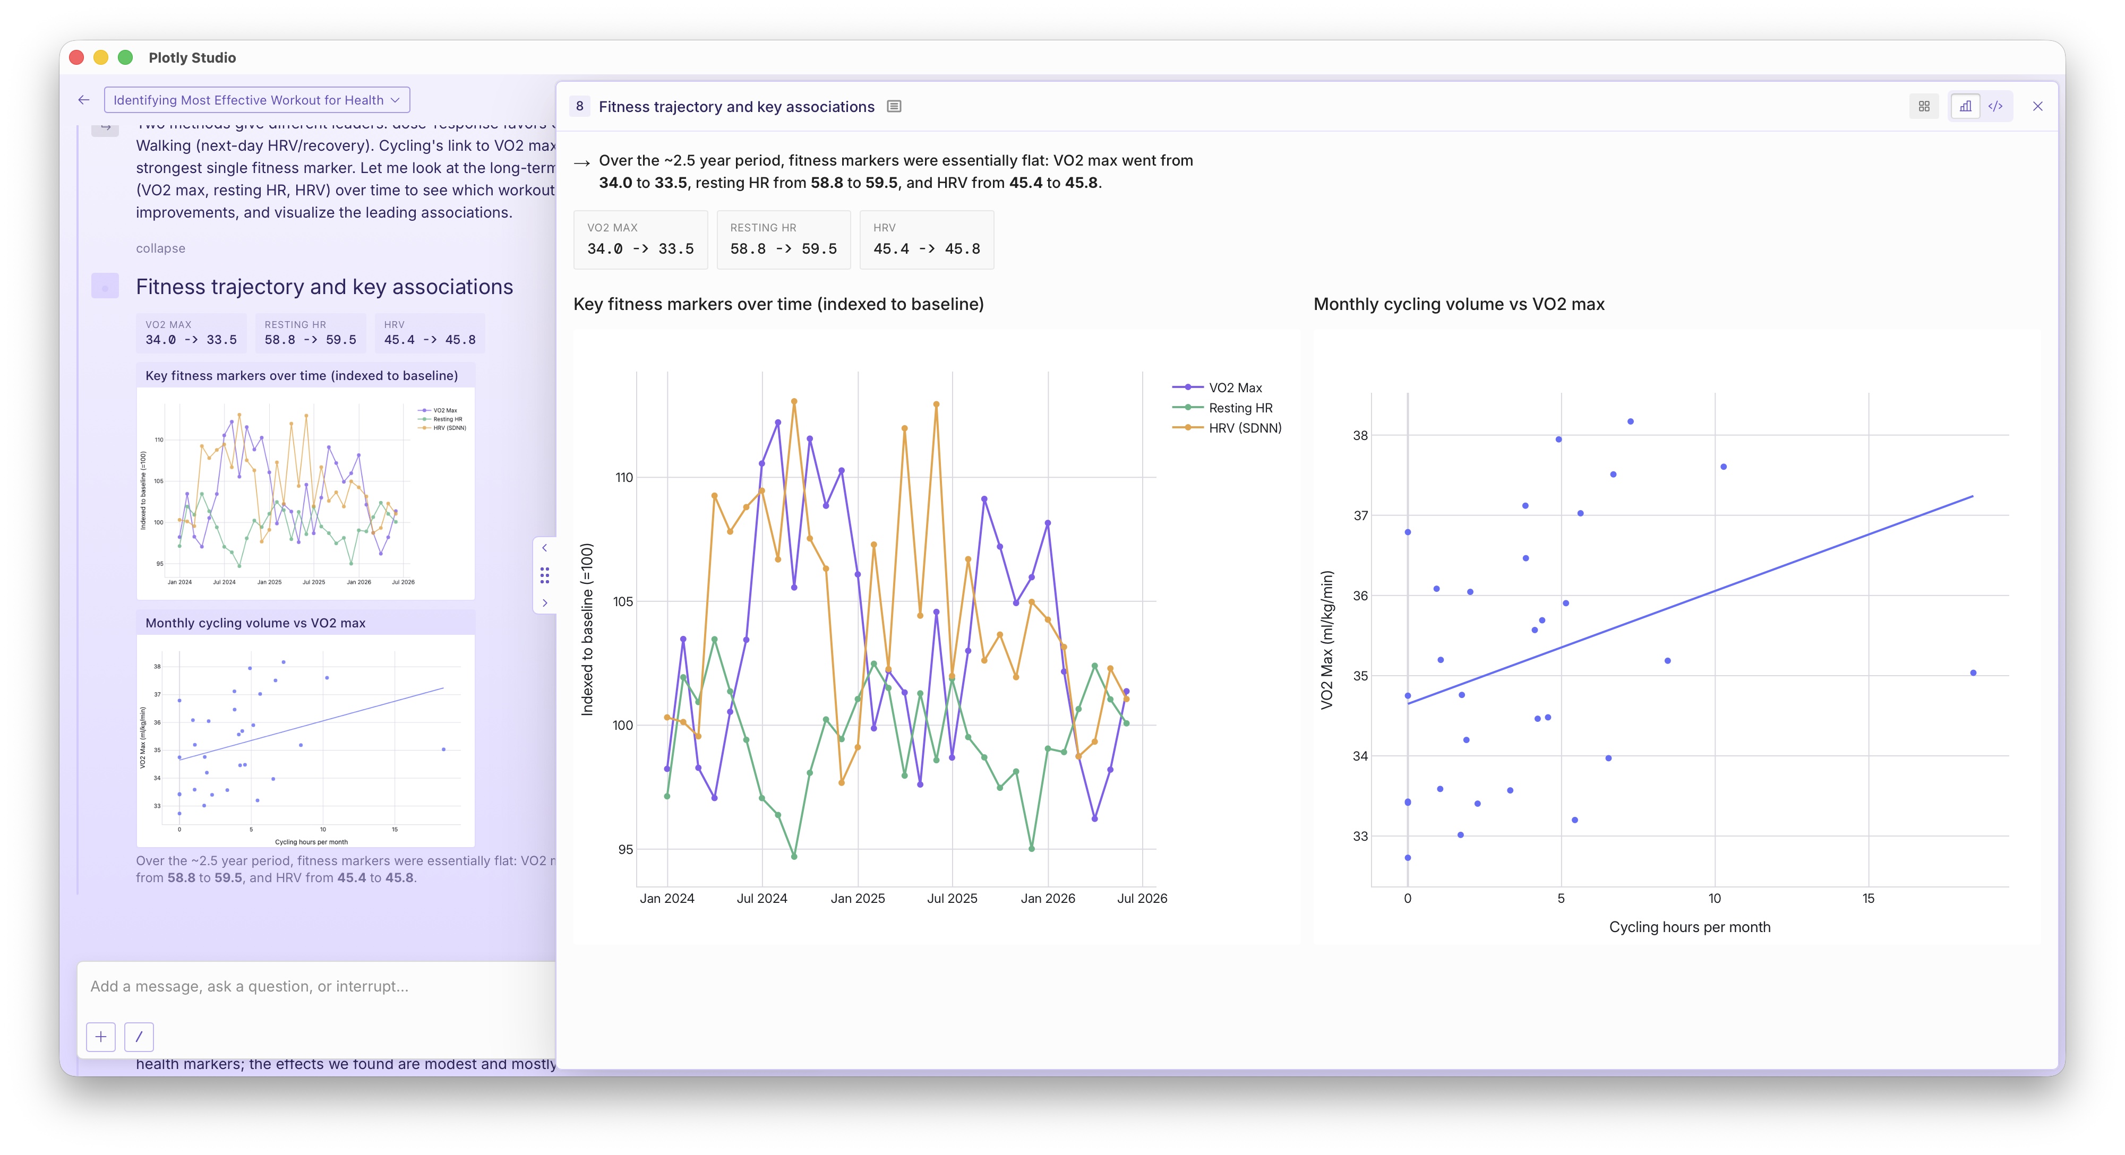
Task: Click sidebar 'Monthly cycling volume vs VO2 max' caption
Action: tap(256, 623)
